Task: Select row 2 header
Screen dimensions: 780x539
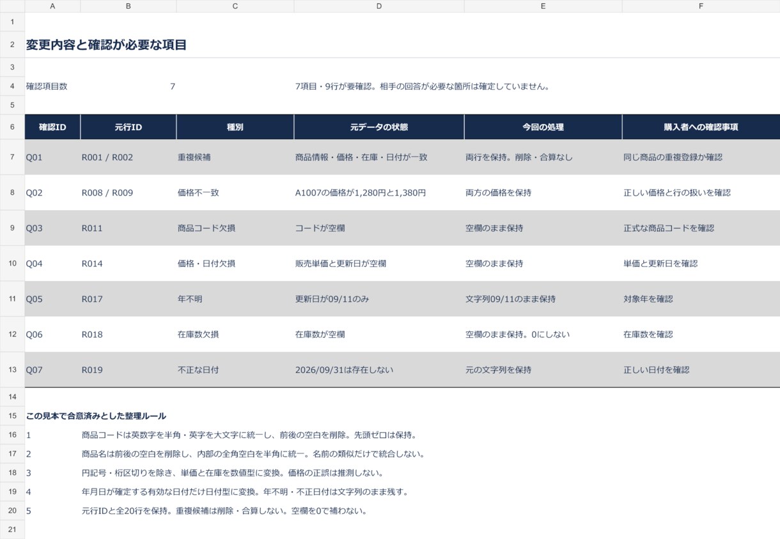Action: click(12, 45)
